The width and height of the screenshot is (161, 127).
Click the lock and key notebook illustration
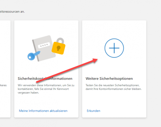(x=46, y=48)
